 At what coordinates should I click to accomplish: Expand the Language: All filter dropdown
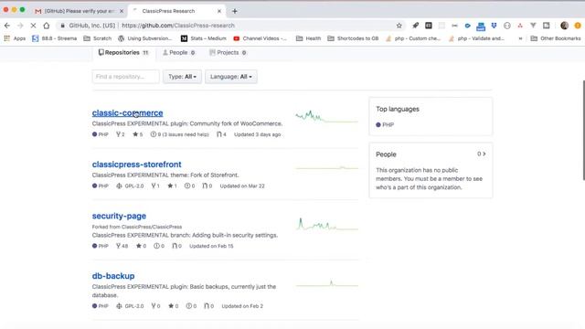click(x=231, y=77)
